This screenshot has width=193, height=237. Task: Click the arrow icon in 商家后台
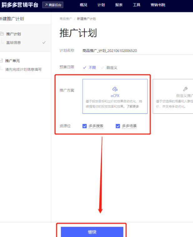click(x=46, y=5)
